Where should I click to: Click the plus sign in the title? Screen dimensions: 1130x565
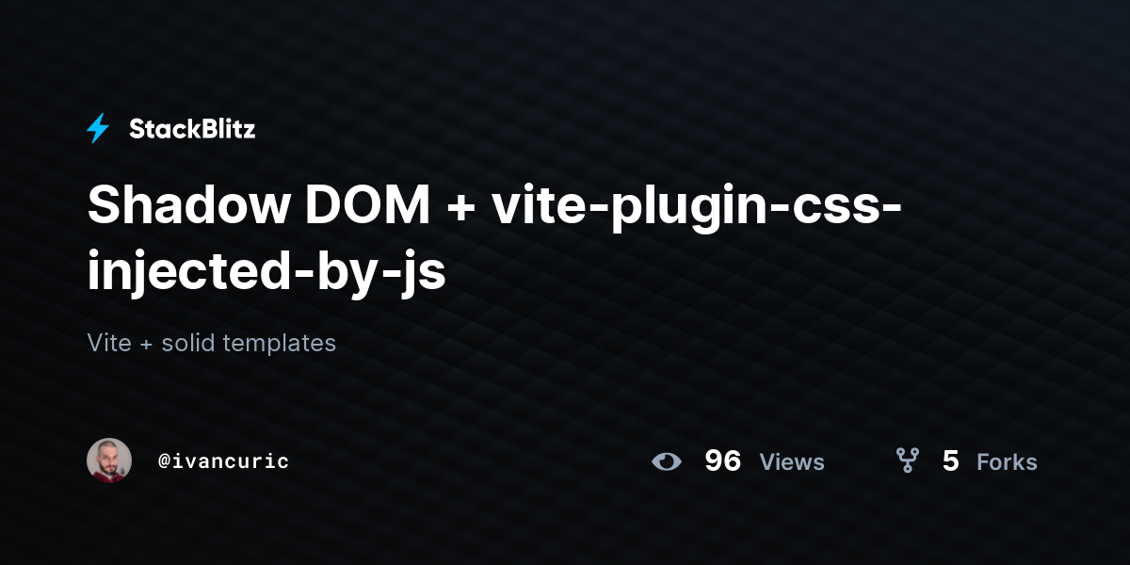(x=460, y=208)
